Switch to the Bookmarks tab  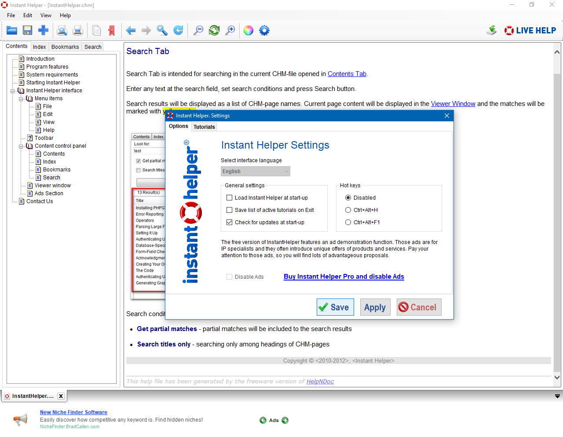pos(65,47)
